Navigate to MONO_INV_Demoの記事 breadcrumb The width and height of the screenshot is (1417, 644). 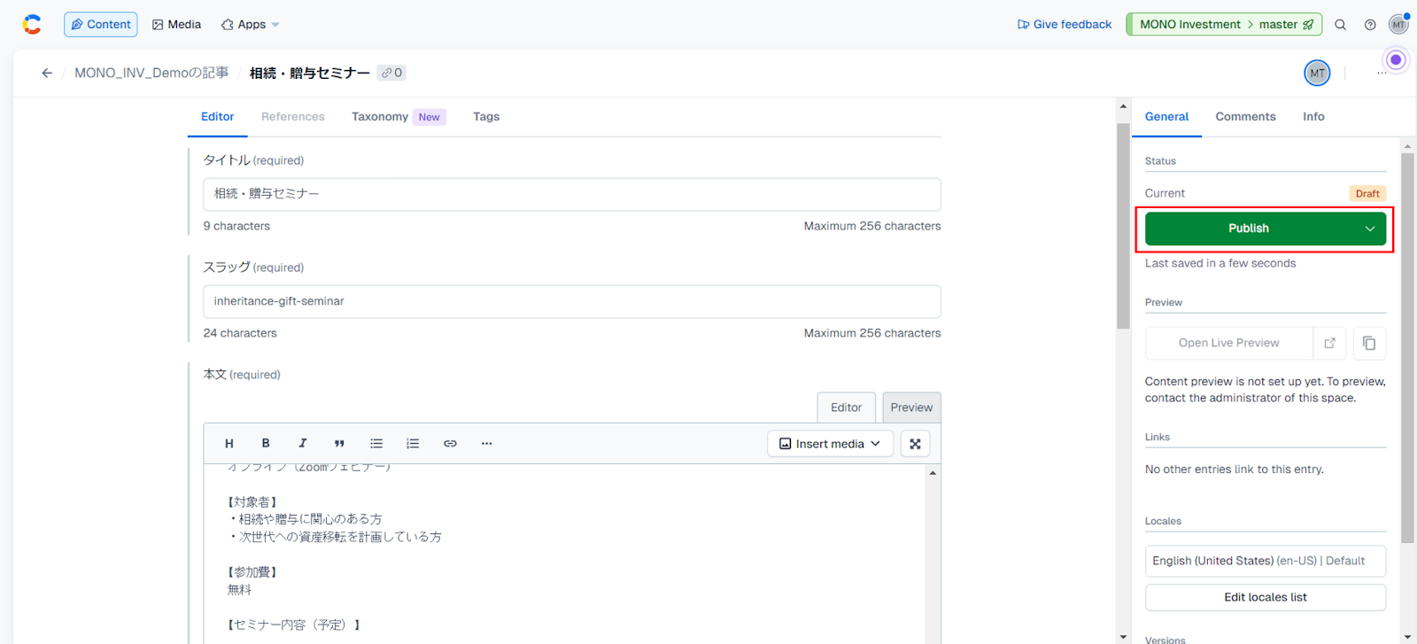pyautogui.click(x=151, y=73)
